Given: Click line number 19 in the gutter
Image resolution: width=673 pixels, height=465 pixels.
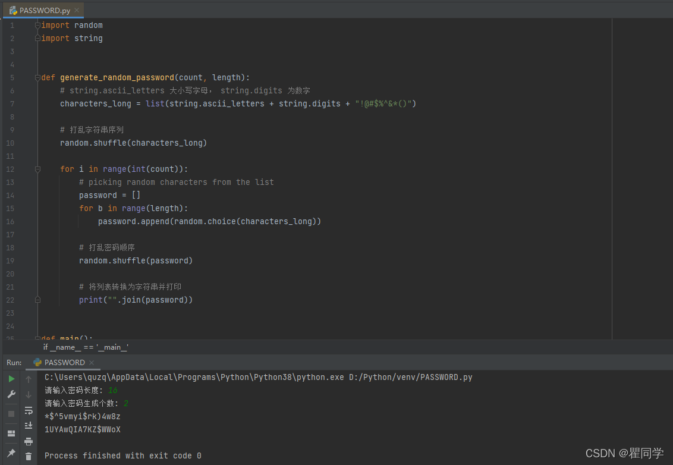Looking at the screenshot, I should [x=10, y=261].
